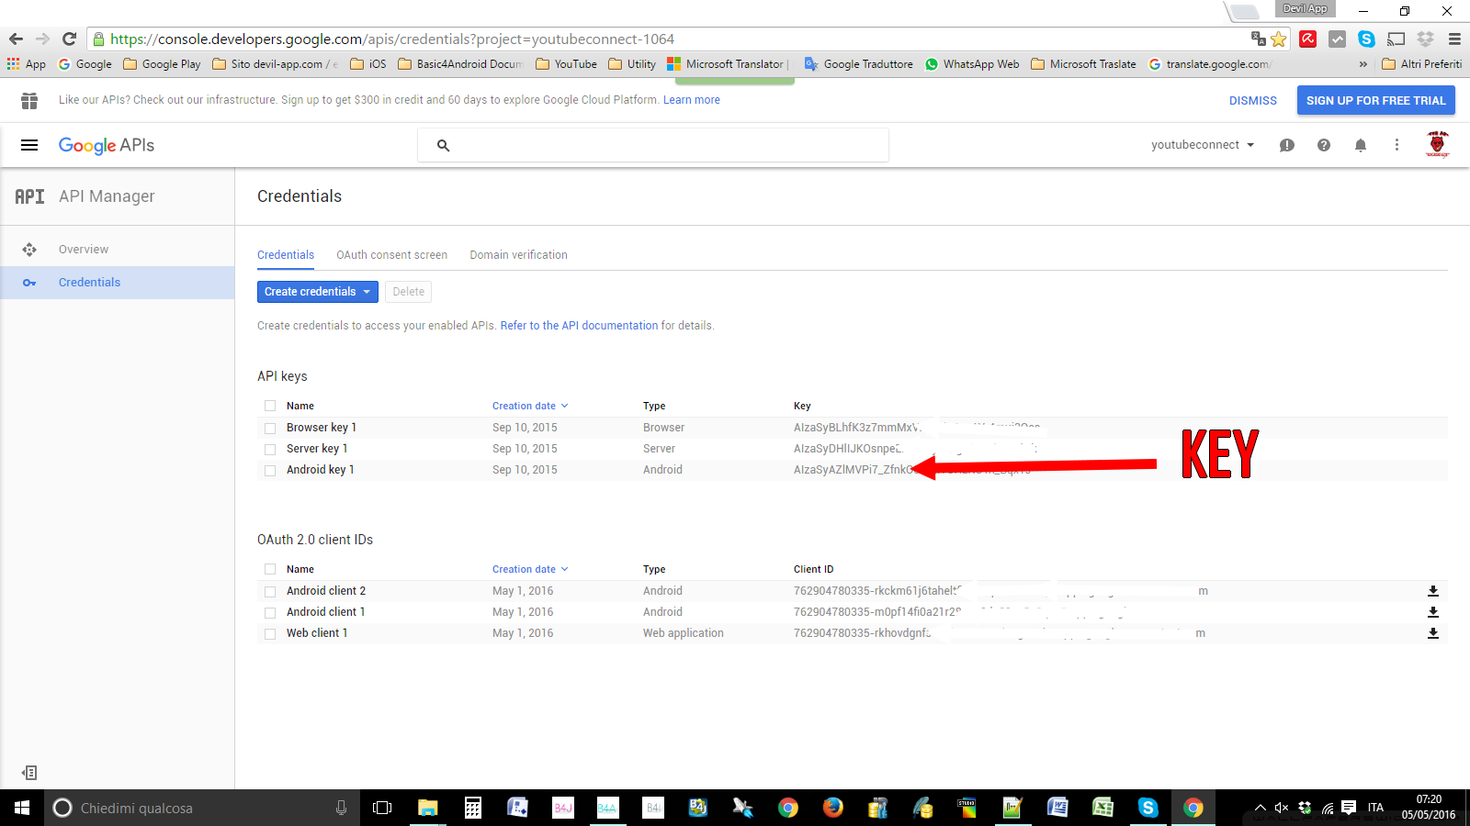Click the search magnifier icon

pos(443,145)
